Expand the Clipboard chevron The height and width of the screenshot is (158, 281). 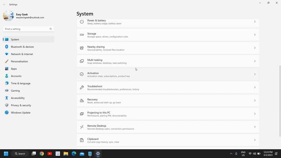click(255, 140)
